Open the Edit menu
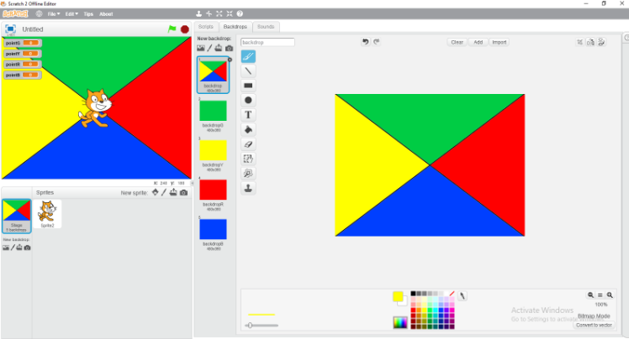Screen dimensions: 629x339 (x=71, y=14)
